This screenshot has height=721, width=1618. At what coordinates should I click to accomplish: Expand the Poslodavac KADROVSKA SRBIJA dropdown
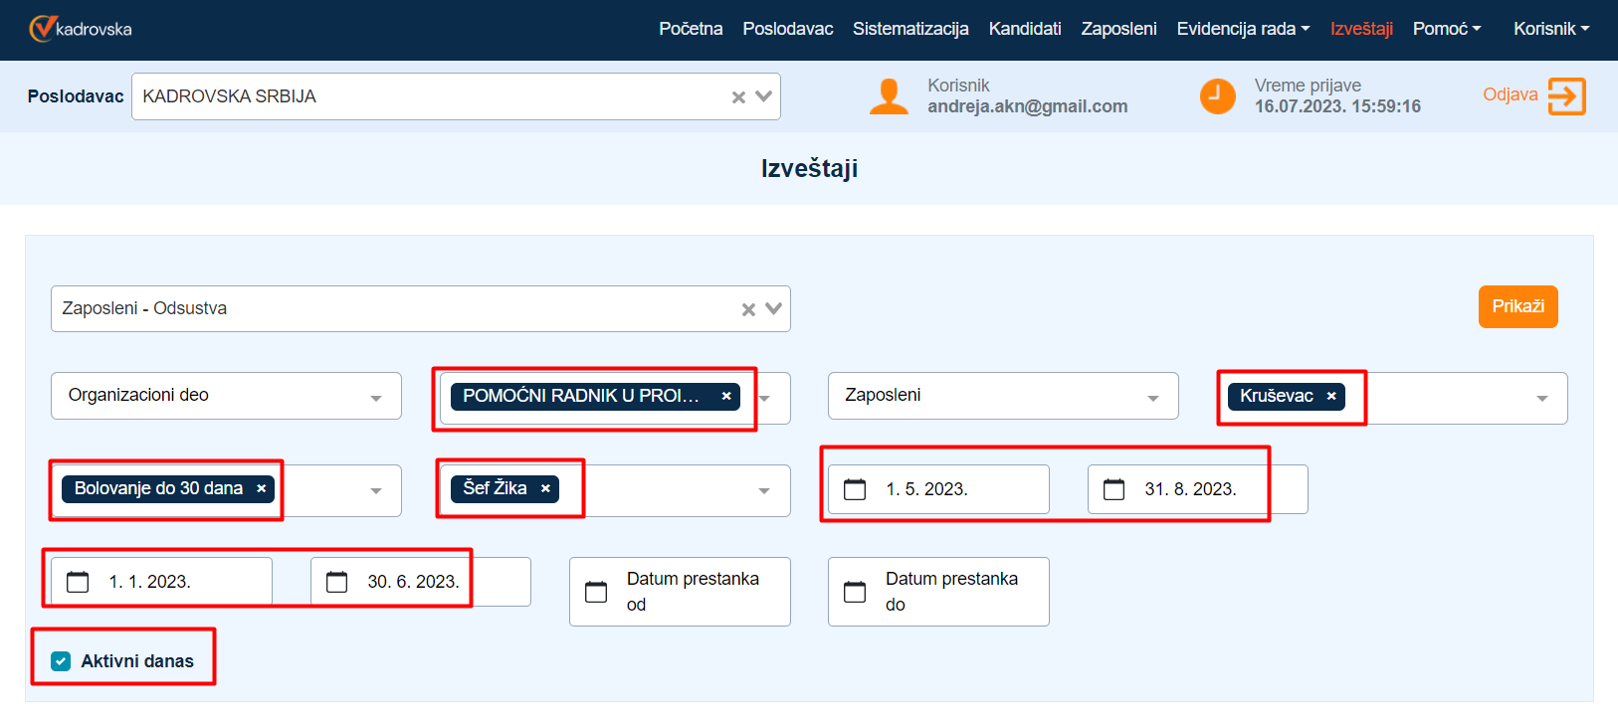click(763, 96)
